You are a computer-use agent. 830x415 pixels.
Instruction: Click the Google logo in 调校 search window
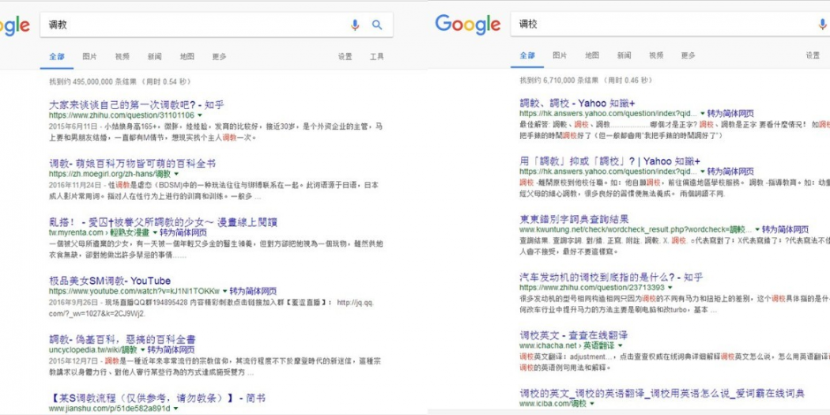point(467,25)
